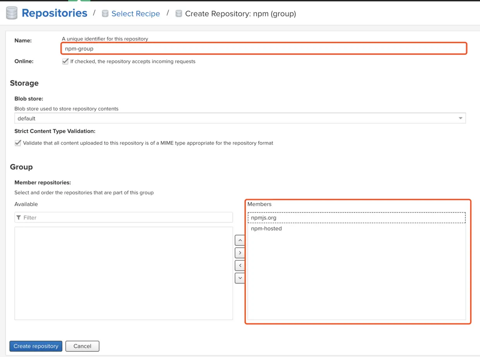
Task: Click the Select Recipe breadcrumb icon
Action: [105, 14]
